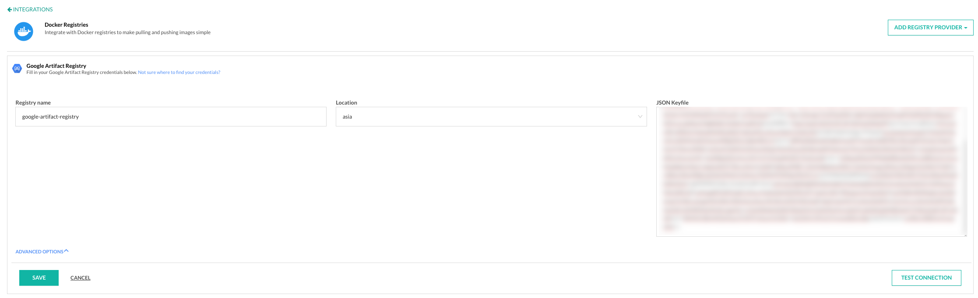
Task: Click the caret on ADD REGISTRY PROVIDER
Action: click(966, 28)
